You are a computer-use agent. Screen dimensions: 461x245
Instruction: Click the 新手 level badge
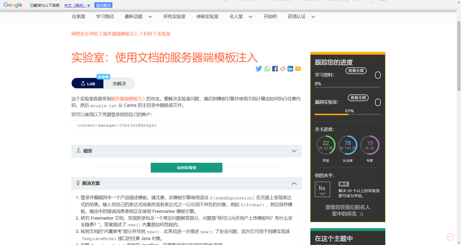click(344, 184)
